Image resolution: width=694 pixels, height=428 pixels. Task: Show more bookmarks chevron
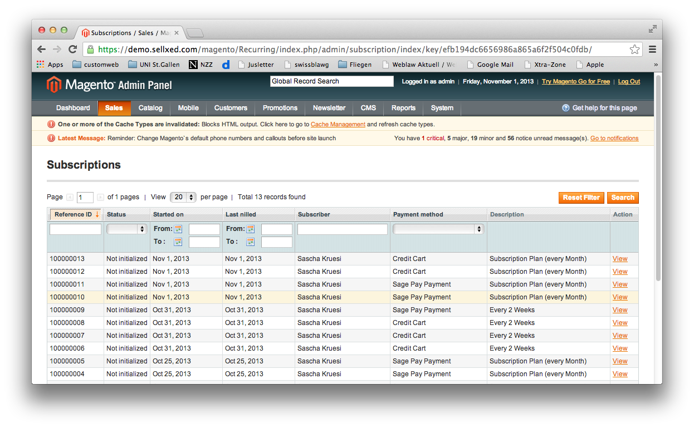click(x=656, y=65)
